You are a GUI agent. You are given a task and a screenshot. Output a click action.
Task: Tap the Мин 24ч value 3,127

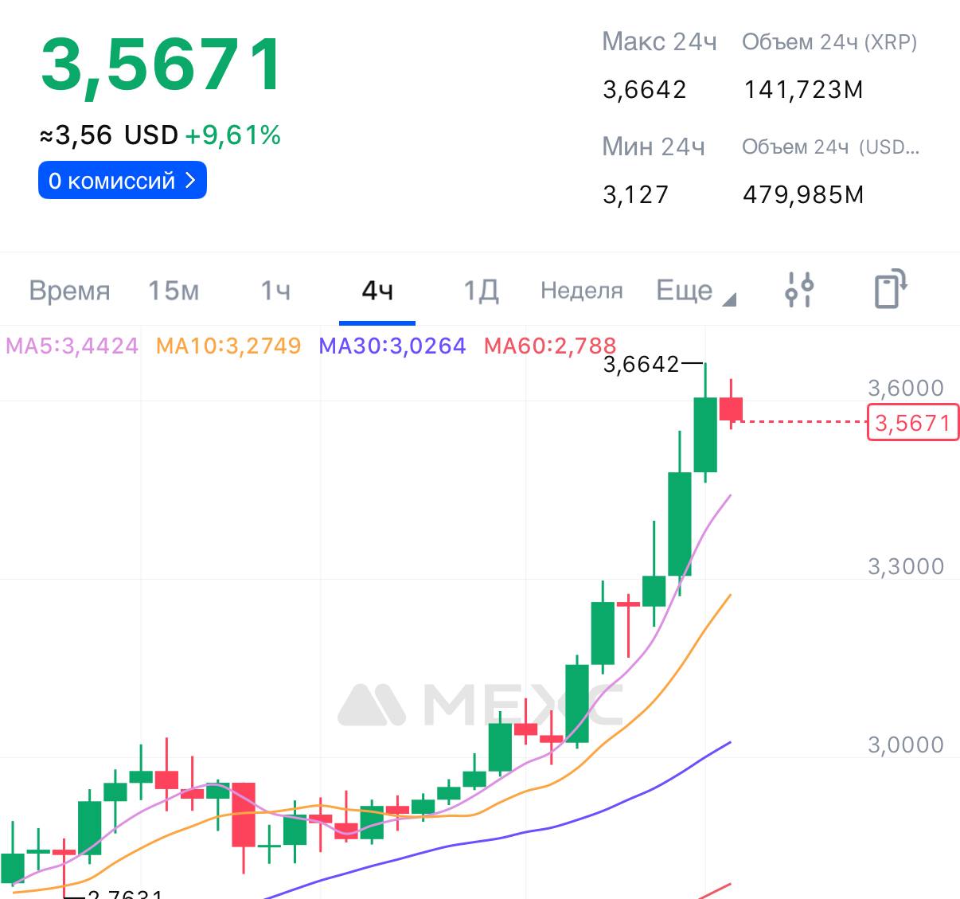pos(636,194)
